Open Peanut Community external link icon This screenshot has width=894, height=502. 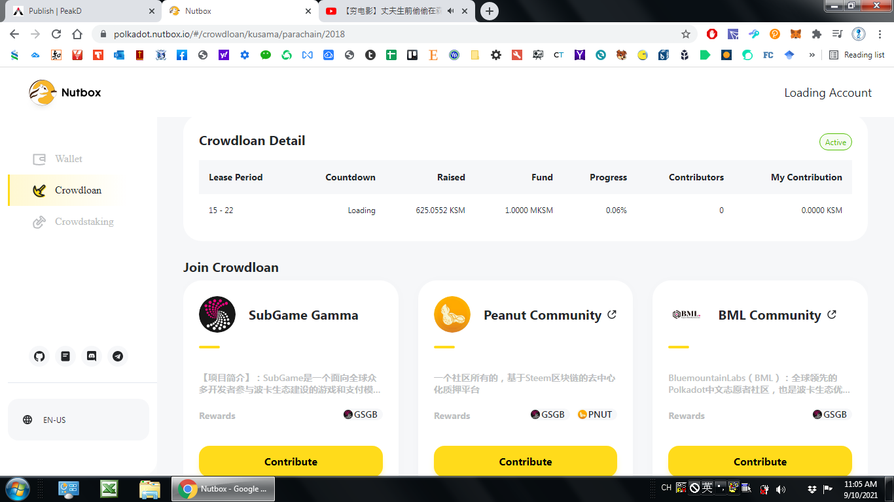coord(612,314)
